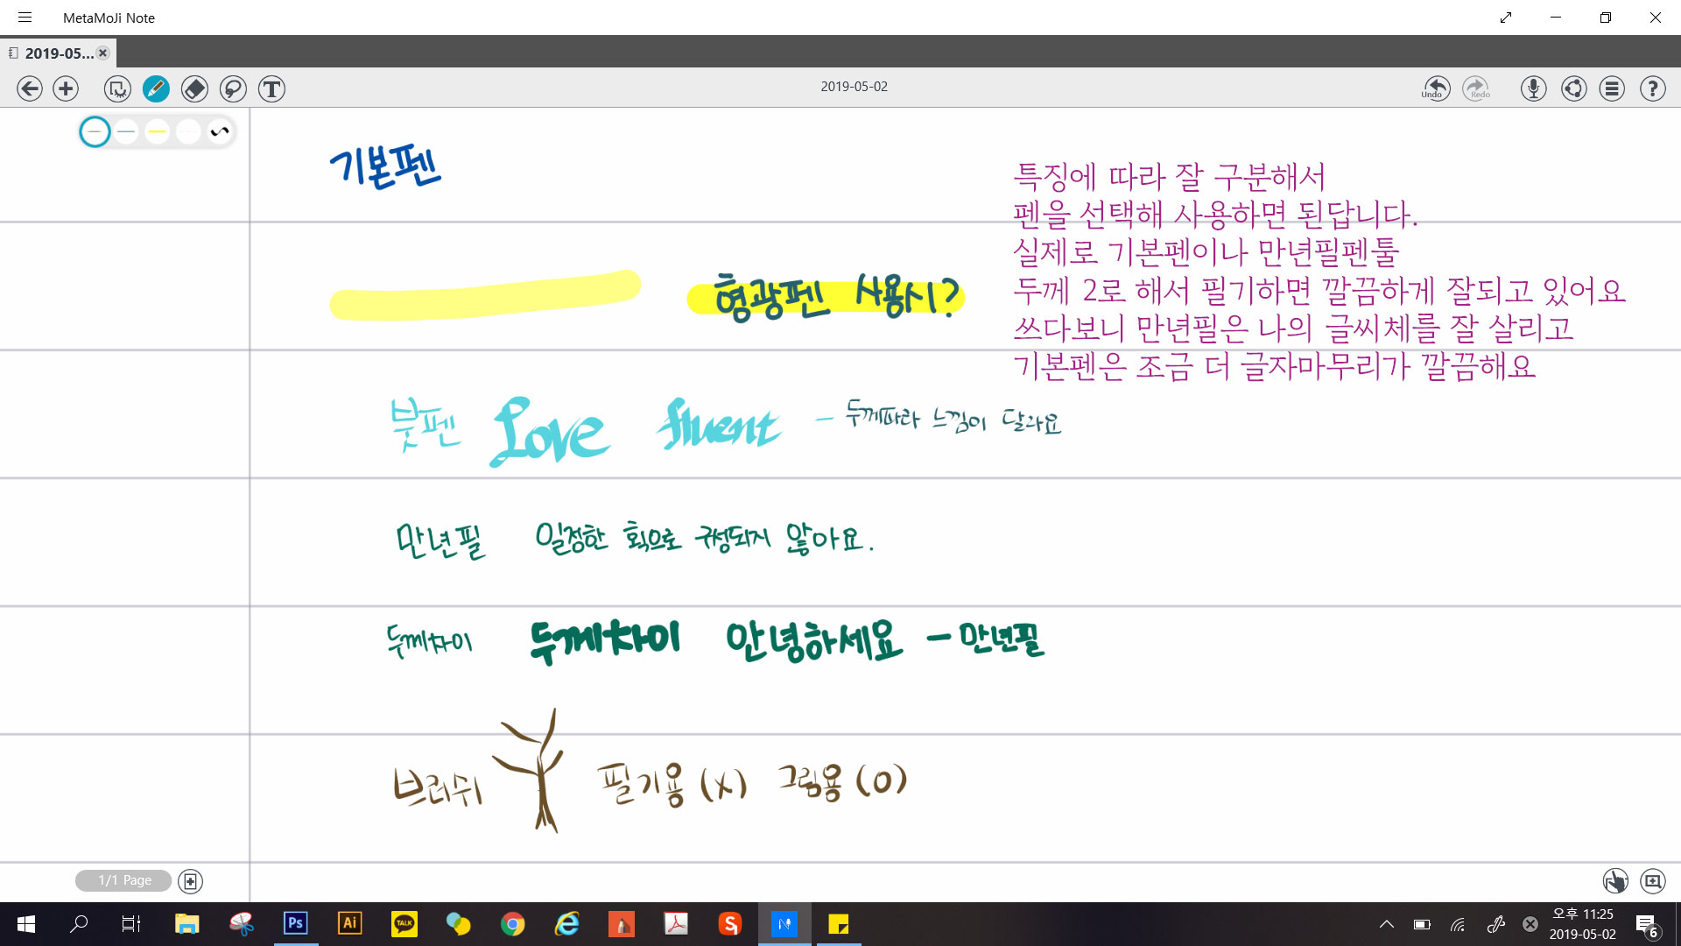Open the hamburger menu beside MetaMoJi Note

point(25,18)
